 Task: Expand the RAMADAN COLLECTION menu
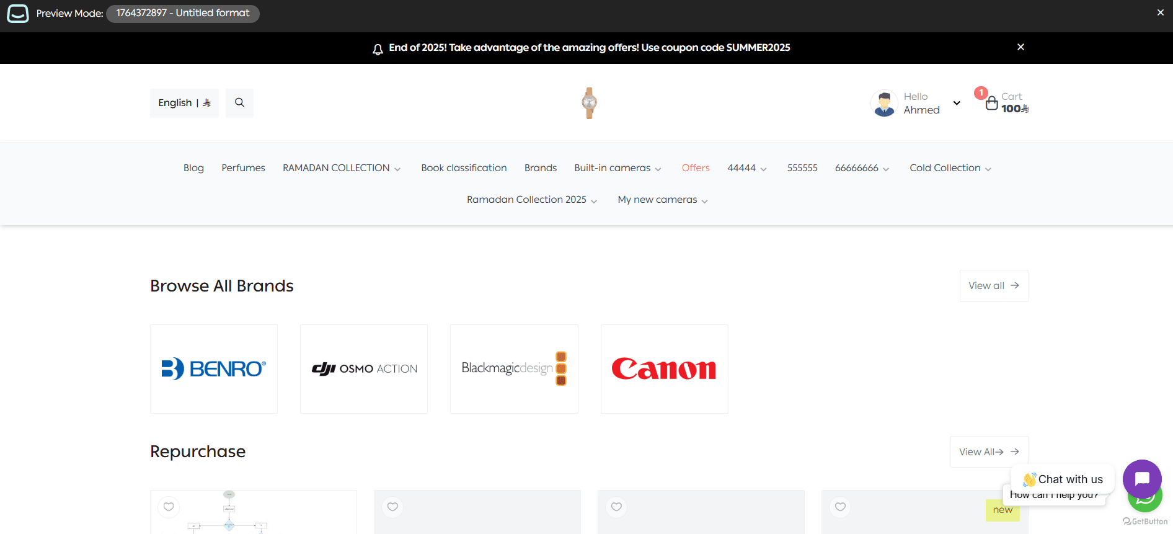(x=341, y=168)
